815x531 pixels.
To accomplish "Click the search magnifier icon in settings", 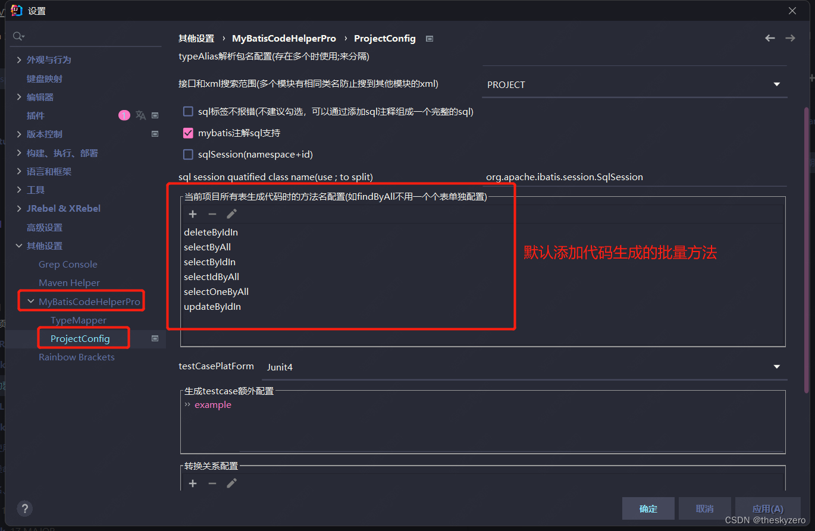I will (17, 36).
